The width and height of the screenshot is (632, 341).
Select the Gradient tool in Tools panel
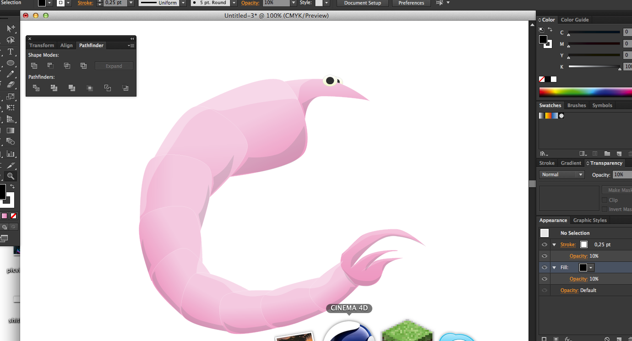click(11, 131)
